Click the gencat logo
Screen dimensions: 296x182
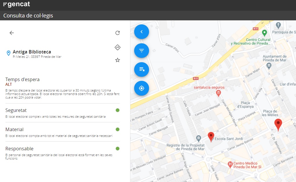click(x=17, y=4)
